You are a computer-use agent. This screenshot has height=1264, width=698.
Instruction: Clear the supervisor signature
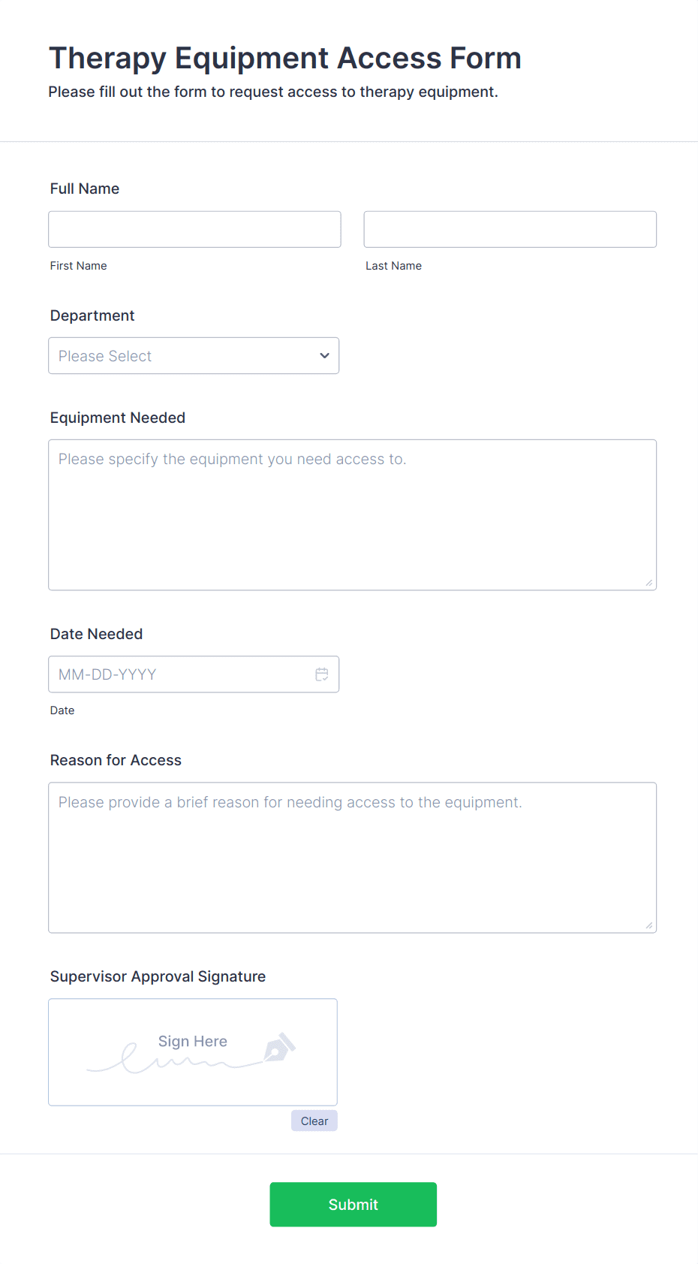(314, 1121)
